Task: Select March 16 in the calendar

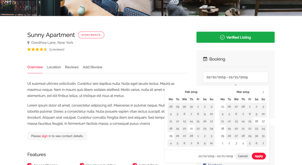Action: [256, 121]
